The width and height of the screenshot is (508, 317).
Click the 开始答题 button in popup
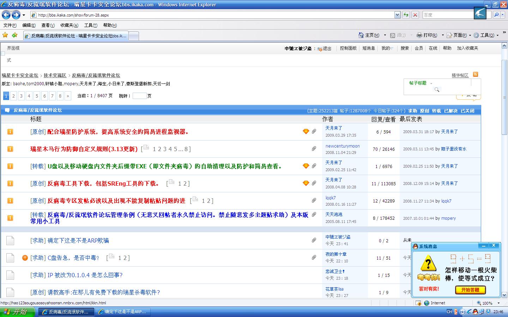[x=470, y=290]
